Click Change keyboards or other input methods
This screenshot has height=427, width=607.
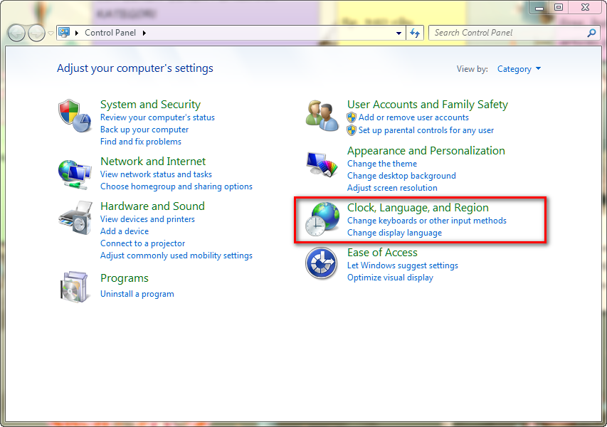coord(426,221)
